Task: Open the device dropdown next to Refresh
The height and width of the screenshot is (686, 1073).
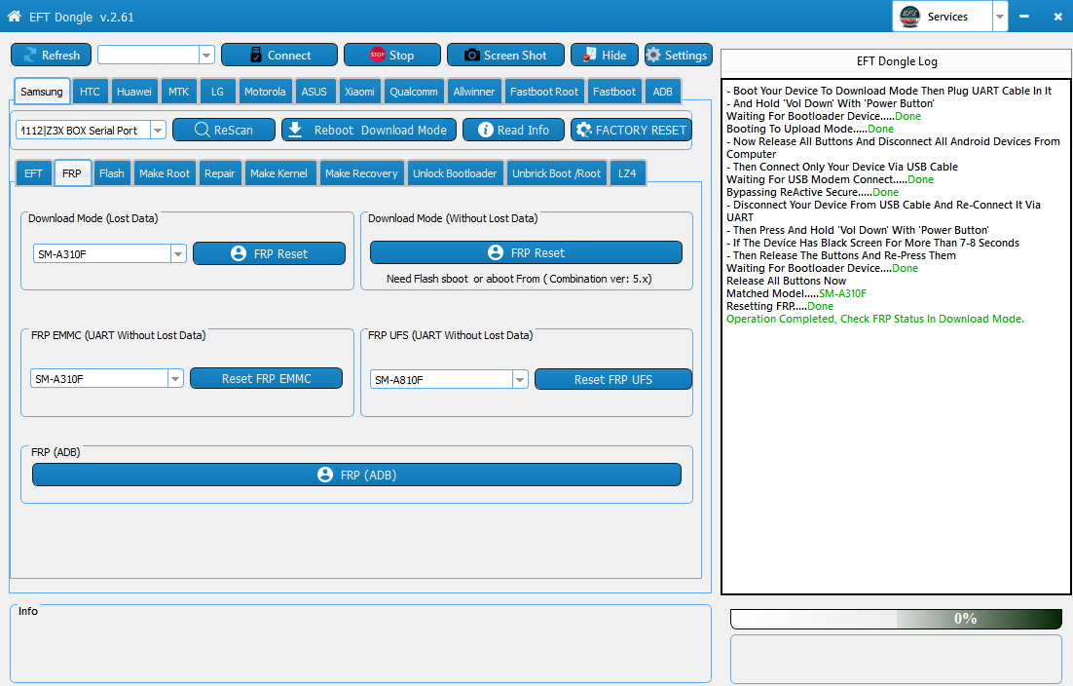Action: tap(206, 55)
